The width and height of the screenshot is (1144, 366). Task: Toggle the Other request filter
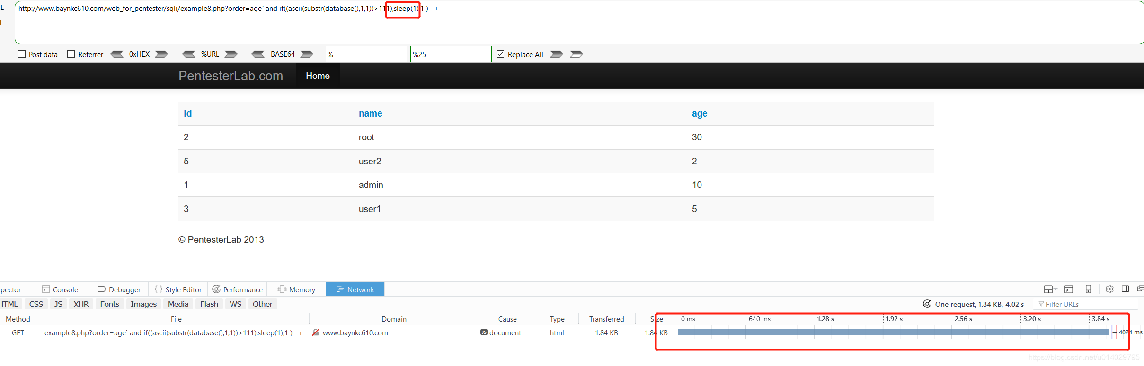(x=263, y=304)
